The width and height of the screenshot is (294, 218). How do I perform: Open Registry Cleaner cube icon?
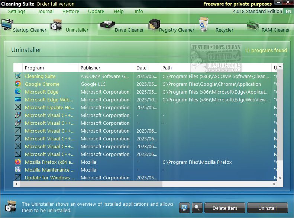tap(154, 25)
